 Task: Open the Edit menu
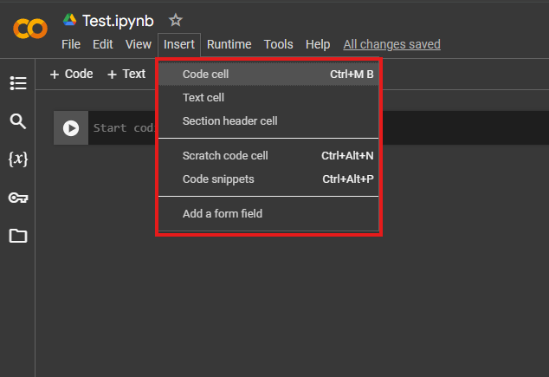(x=103, y=44)
